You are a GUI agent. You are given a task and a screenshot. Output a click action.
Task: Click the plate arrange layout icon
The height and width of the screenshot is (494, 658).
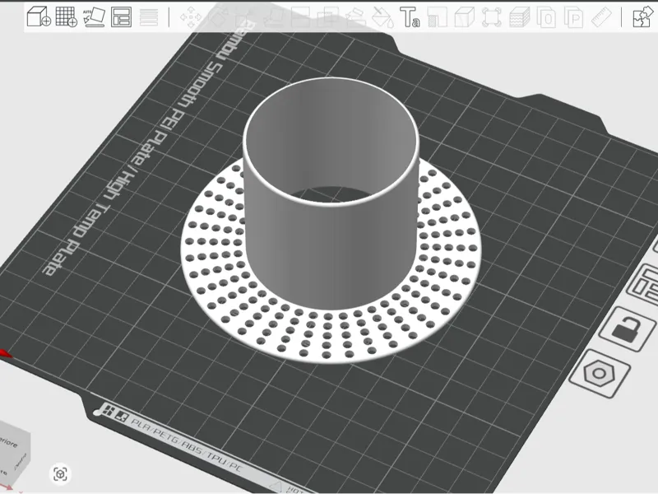[x=644, y=285]
